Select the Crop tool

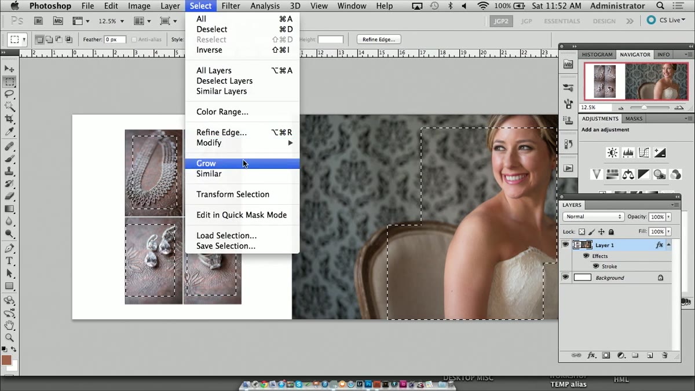tap(9, 119)
